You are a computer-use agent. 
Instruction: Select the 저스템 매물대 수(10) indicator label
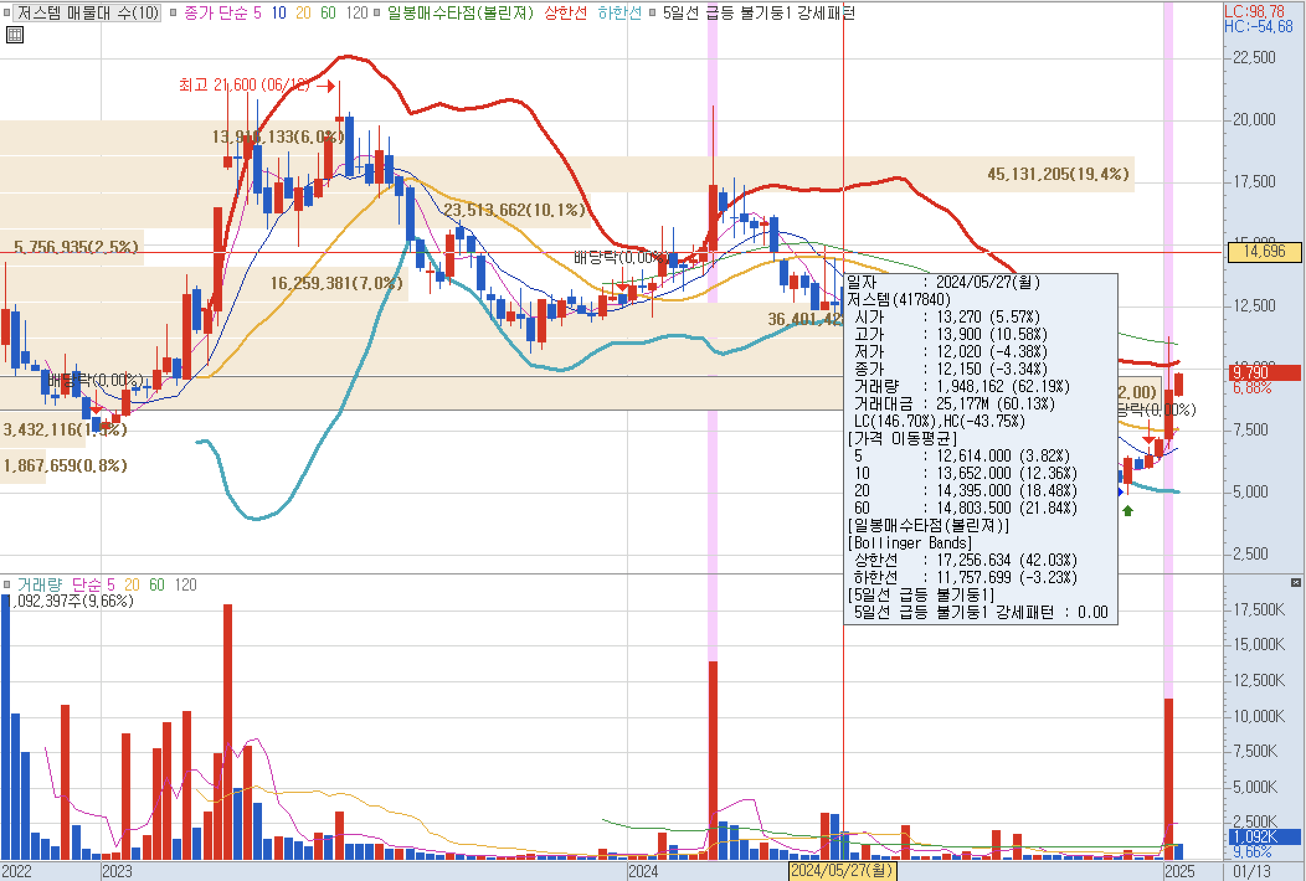tap(87, 13)
